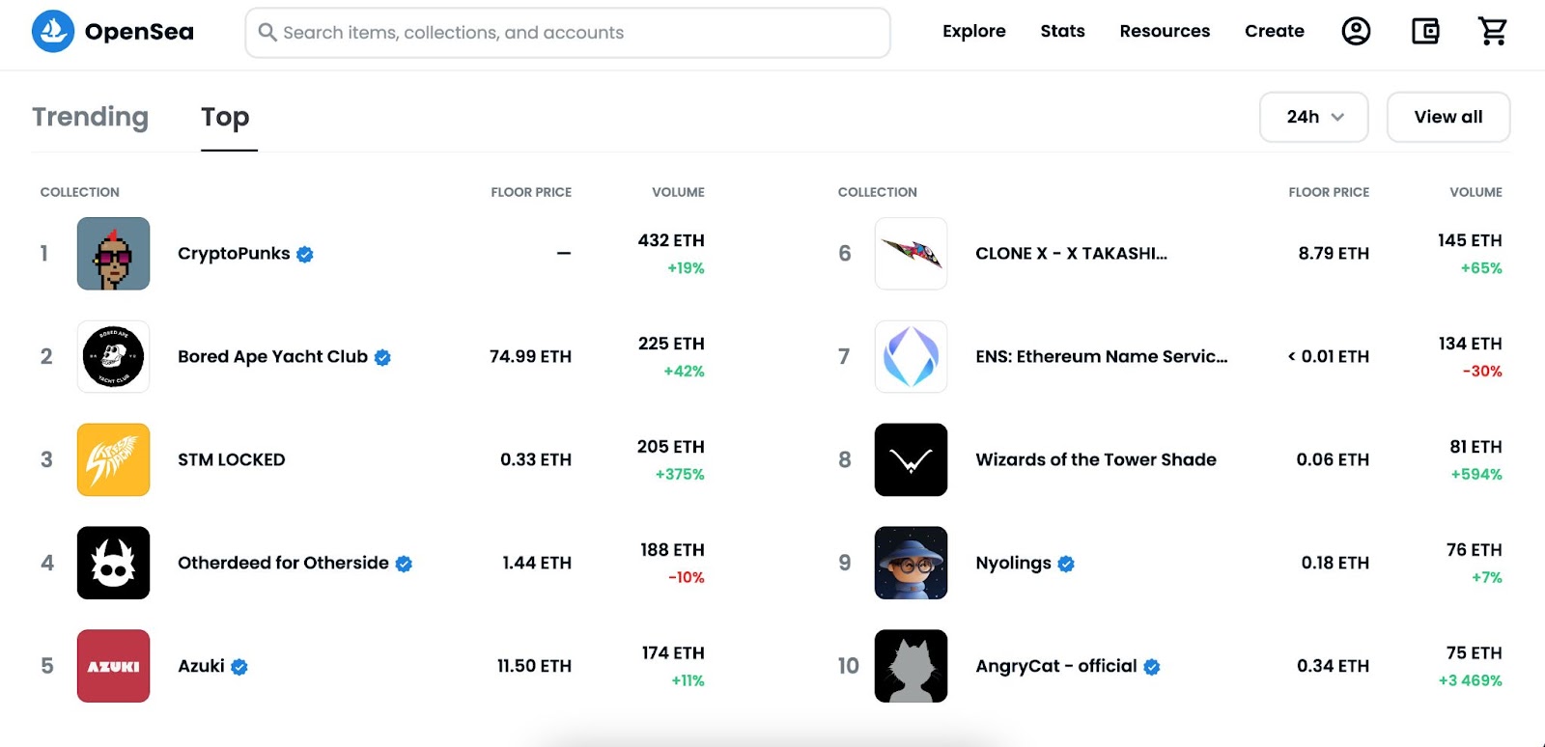Image resolution: width=1545 pixels, height=747 pixels.
Task: Click the Create link in the header
Action: click(x=1274, y=32)
